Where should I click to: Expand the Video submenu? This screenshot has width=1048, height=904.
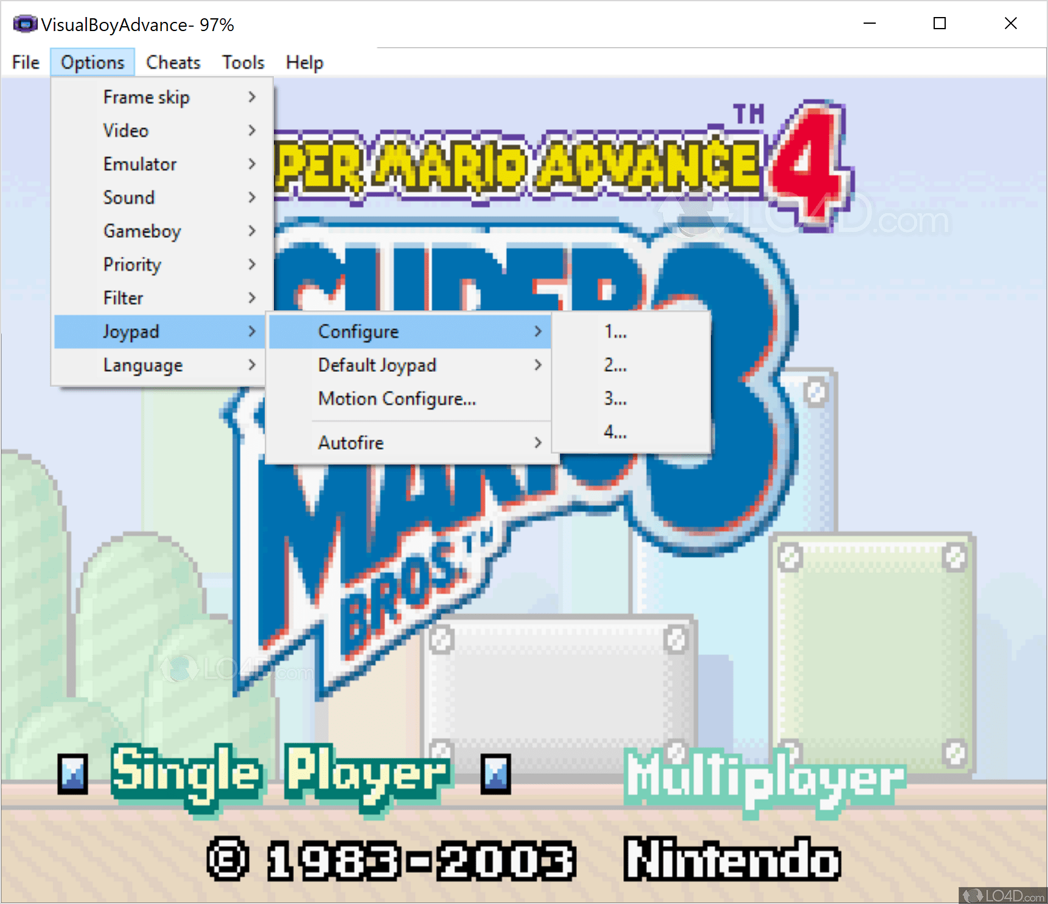pos(125,130)
